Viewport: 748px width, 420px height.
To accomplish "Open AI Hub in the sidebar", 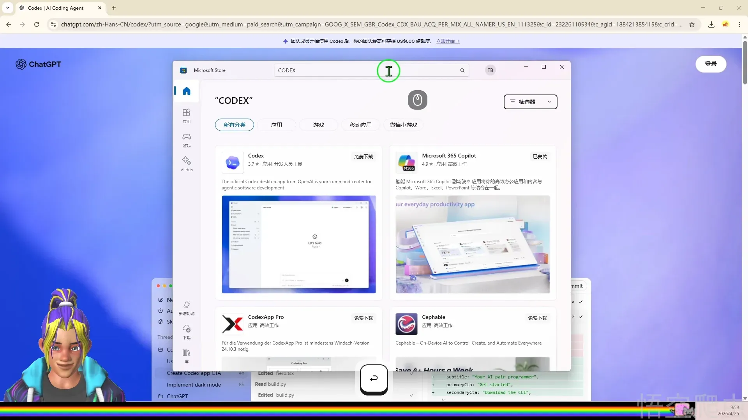I will [x=187, y=164].
